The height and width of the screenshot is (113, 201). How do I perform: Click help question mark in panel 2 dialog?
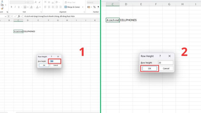(x=160, y=56)
